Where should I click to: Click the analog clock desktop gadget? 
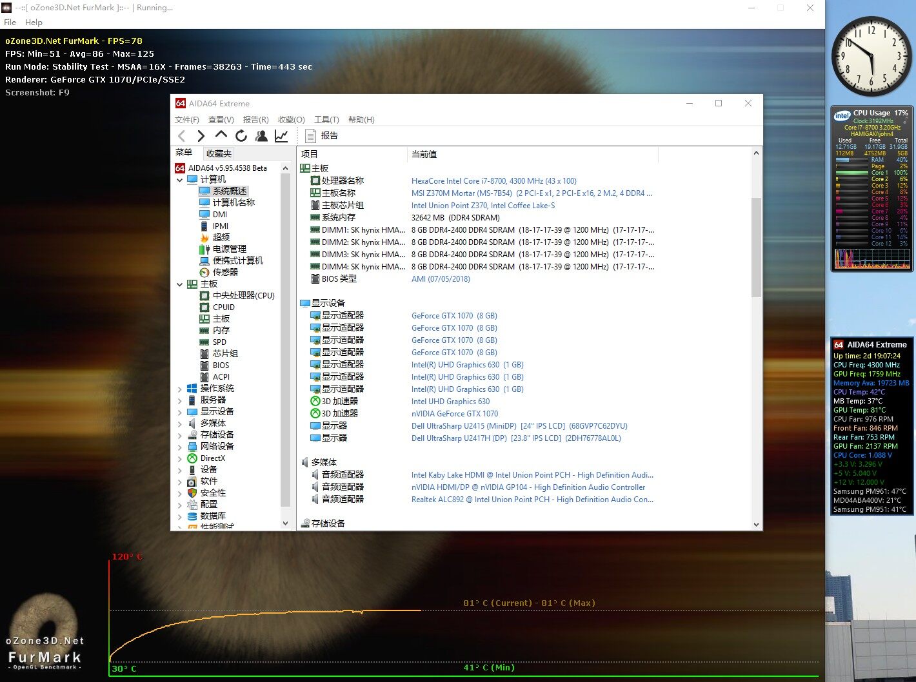(x=871, y=56)
